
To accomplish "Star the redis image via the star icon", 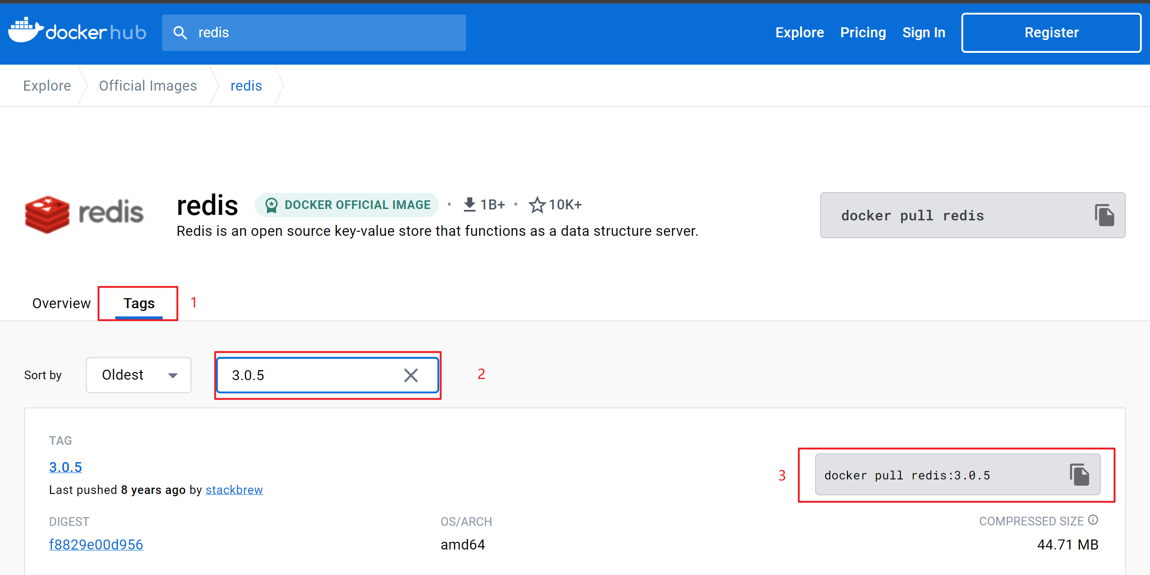I will (538, 204).
